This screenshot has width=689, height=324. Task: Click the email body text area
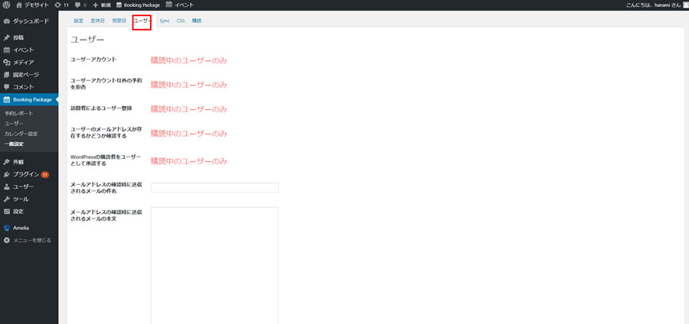(214, 265)
